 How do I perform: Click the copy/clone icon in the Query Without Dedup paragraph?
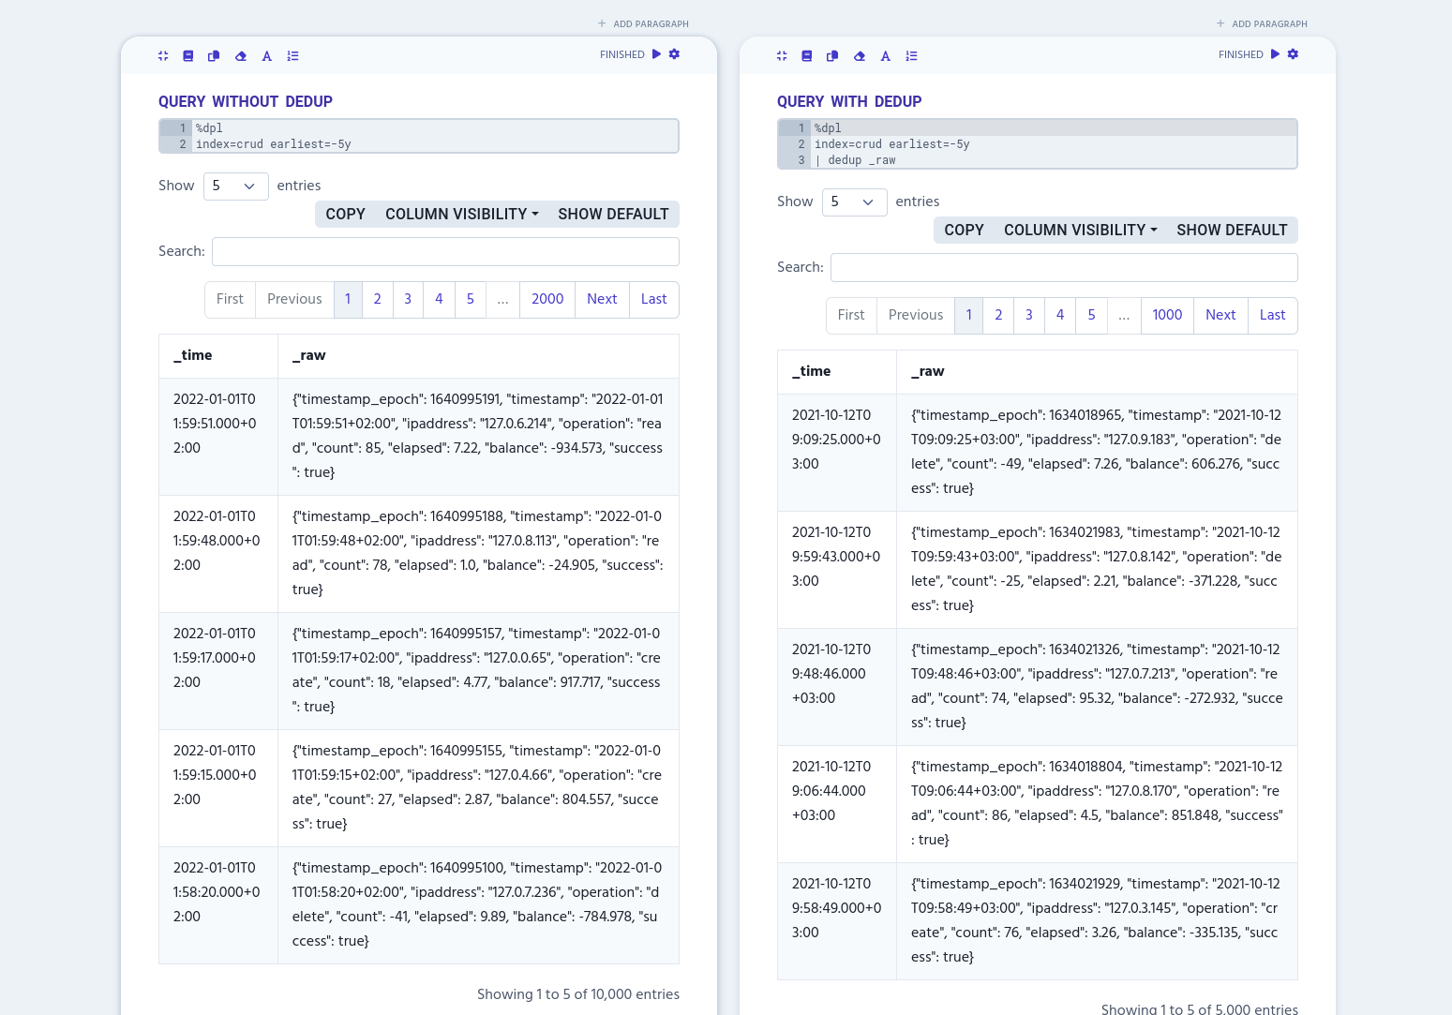[x=214, y=56]
